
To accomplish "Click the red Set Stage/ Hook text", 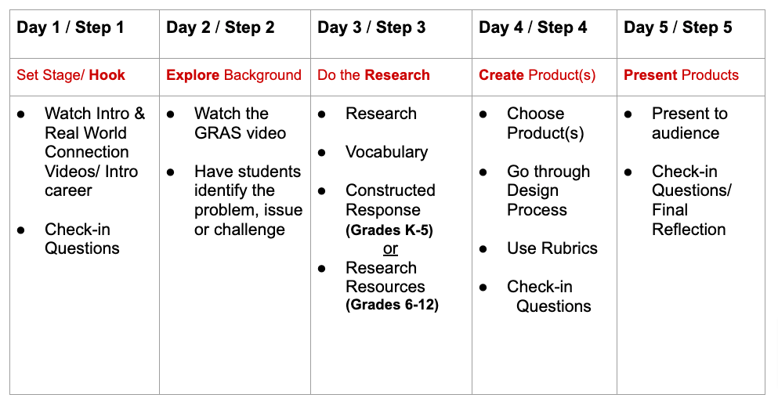I will [x=71, y=75].
